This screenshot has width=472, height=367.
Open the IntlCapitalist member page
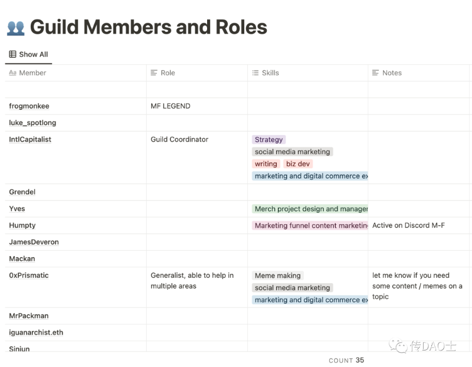click(x=30, y=140)
